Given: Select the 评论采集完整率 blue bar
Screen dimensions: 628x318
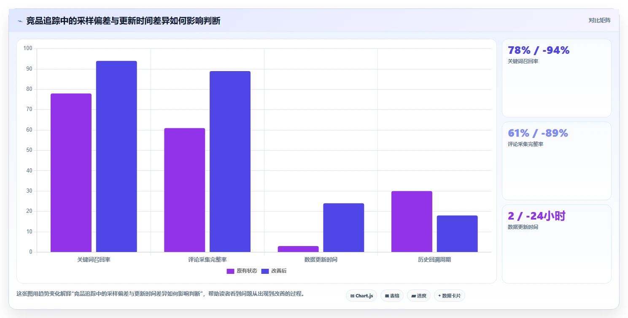Looking at the screenshot, I should pyautogui.click(x=230, y=162).
